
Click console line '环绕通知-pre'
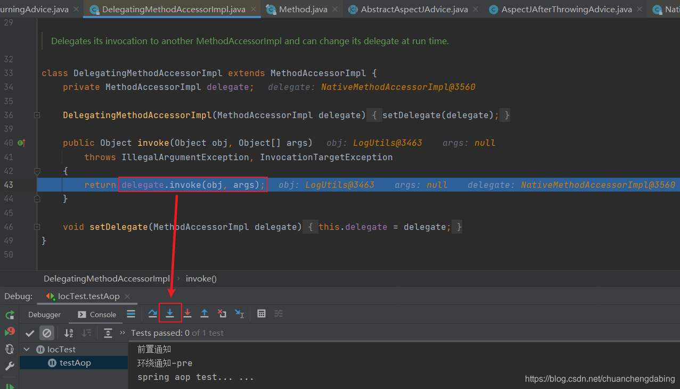[165, 363]
